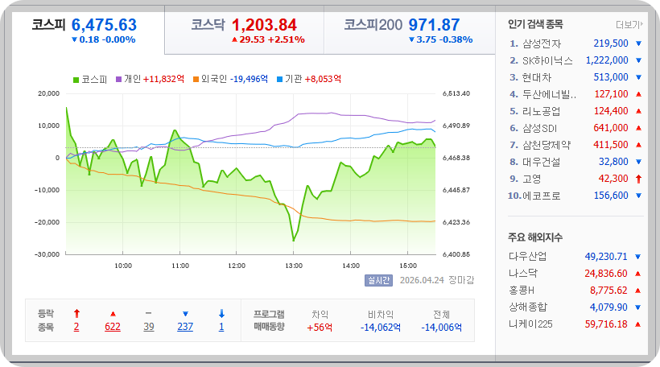The image size is (660, 367).
Task: Switch to the 코스피200 index tab
Action: tap(409, 31)
